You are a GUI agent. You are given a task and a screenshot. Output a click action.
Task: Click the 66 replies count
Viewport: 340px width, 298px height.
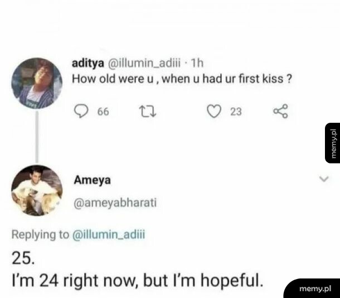click(103, 112)
